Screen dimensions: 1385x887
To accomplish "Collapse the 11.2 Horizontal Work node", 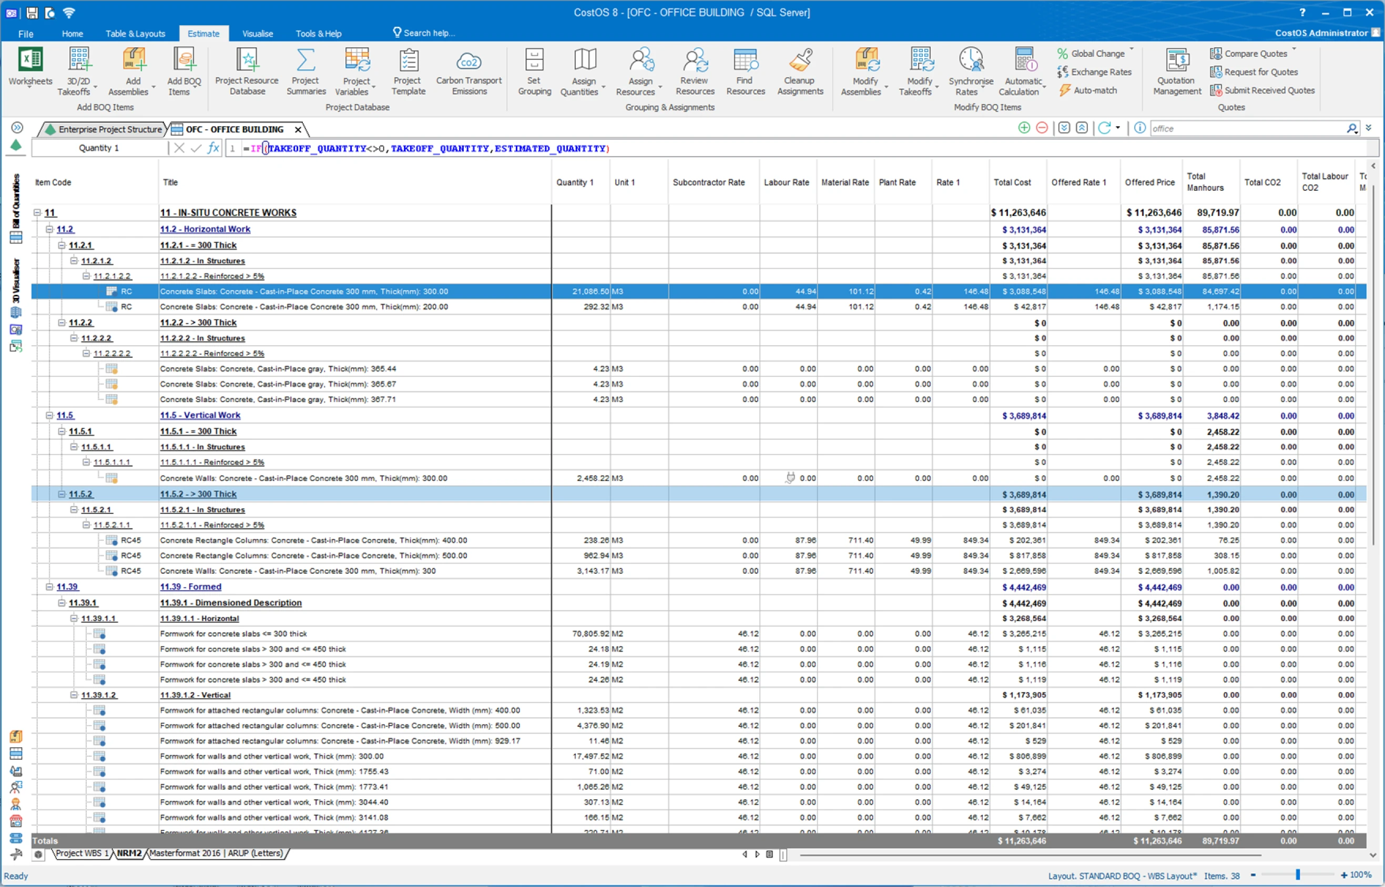I will (49, 229).
